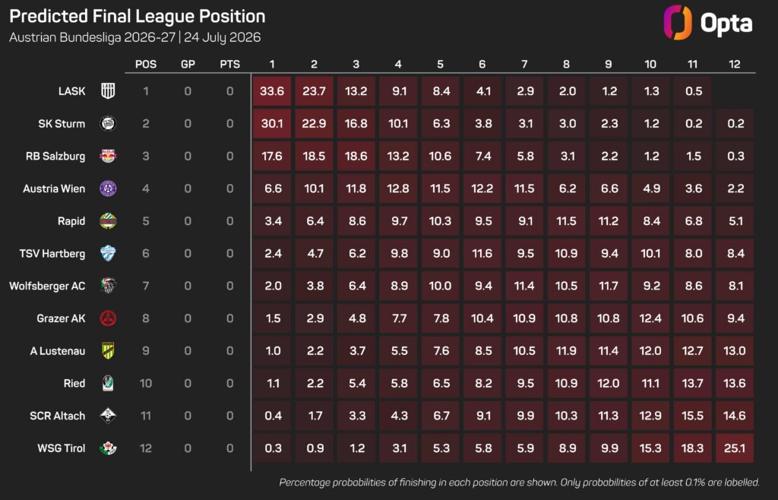Select the RB Salzburg red bull logo

coord(108,156)
